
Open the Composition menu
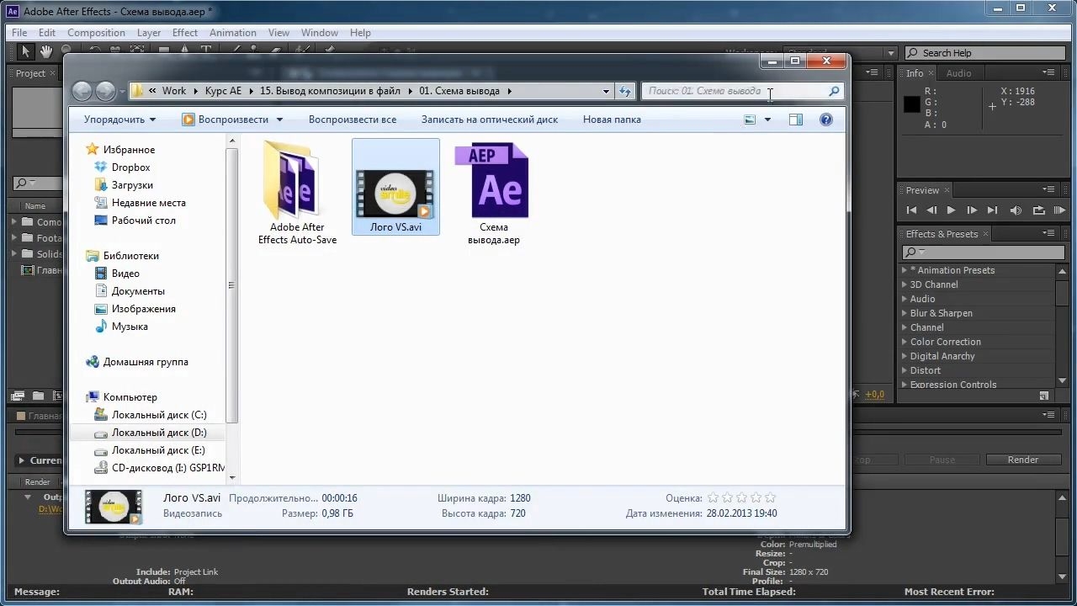tap(96, 33)
